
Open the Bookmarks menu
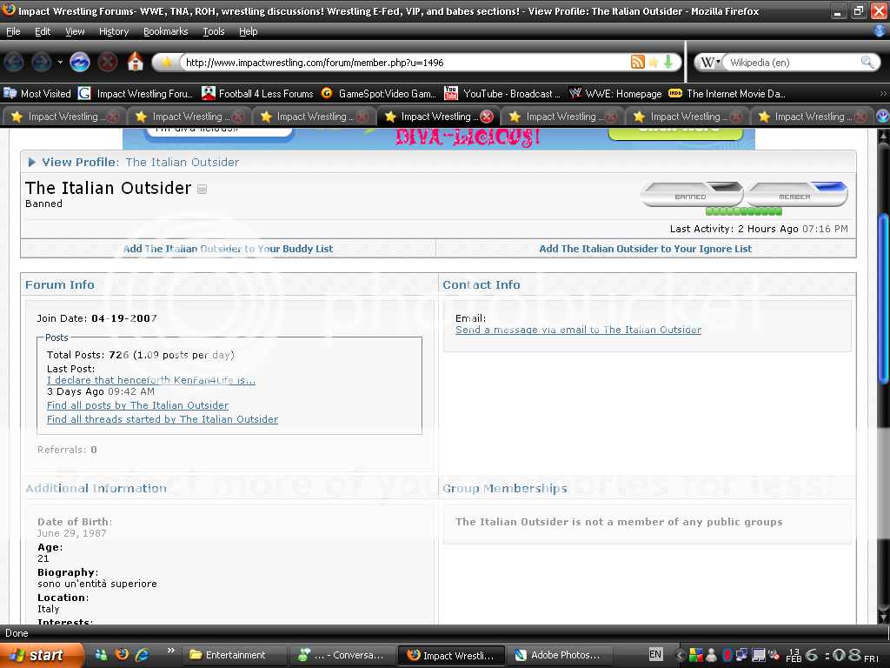pos(165,31)
